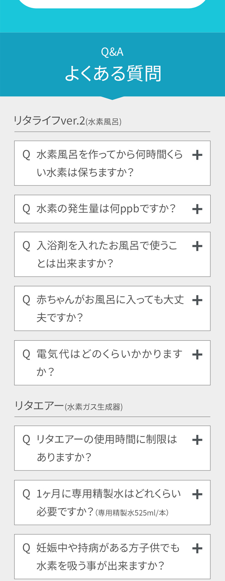
Task: Click plus icon beside 水素の発生量 question
Action: [197, 209]
